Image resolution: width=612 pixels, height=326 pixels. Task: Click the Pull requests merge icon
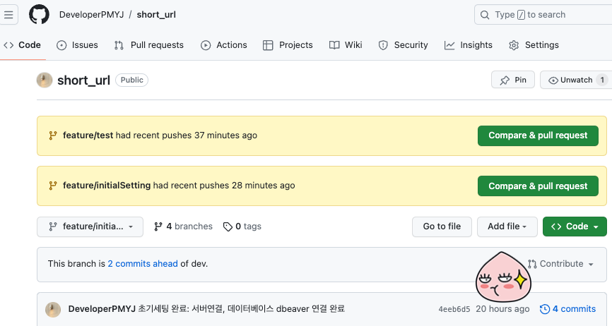tap(119, 45)
